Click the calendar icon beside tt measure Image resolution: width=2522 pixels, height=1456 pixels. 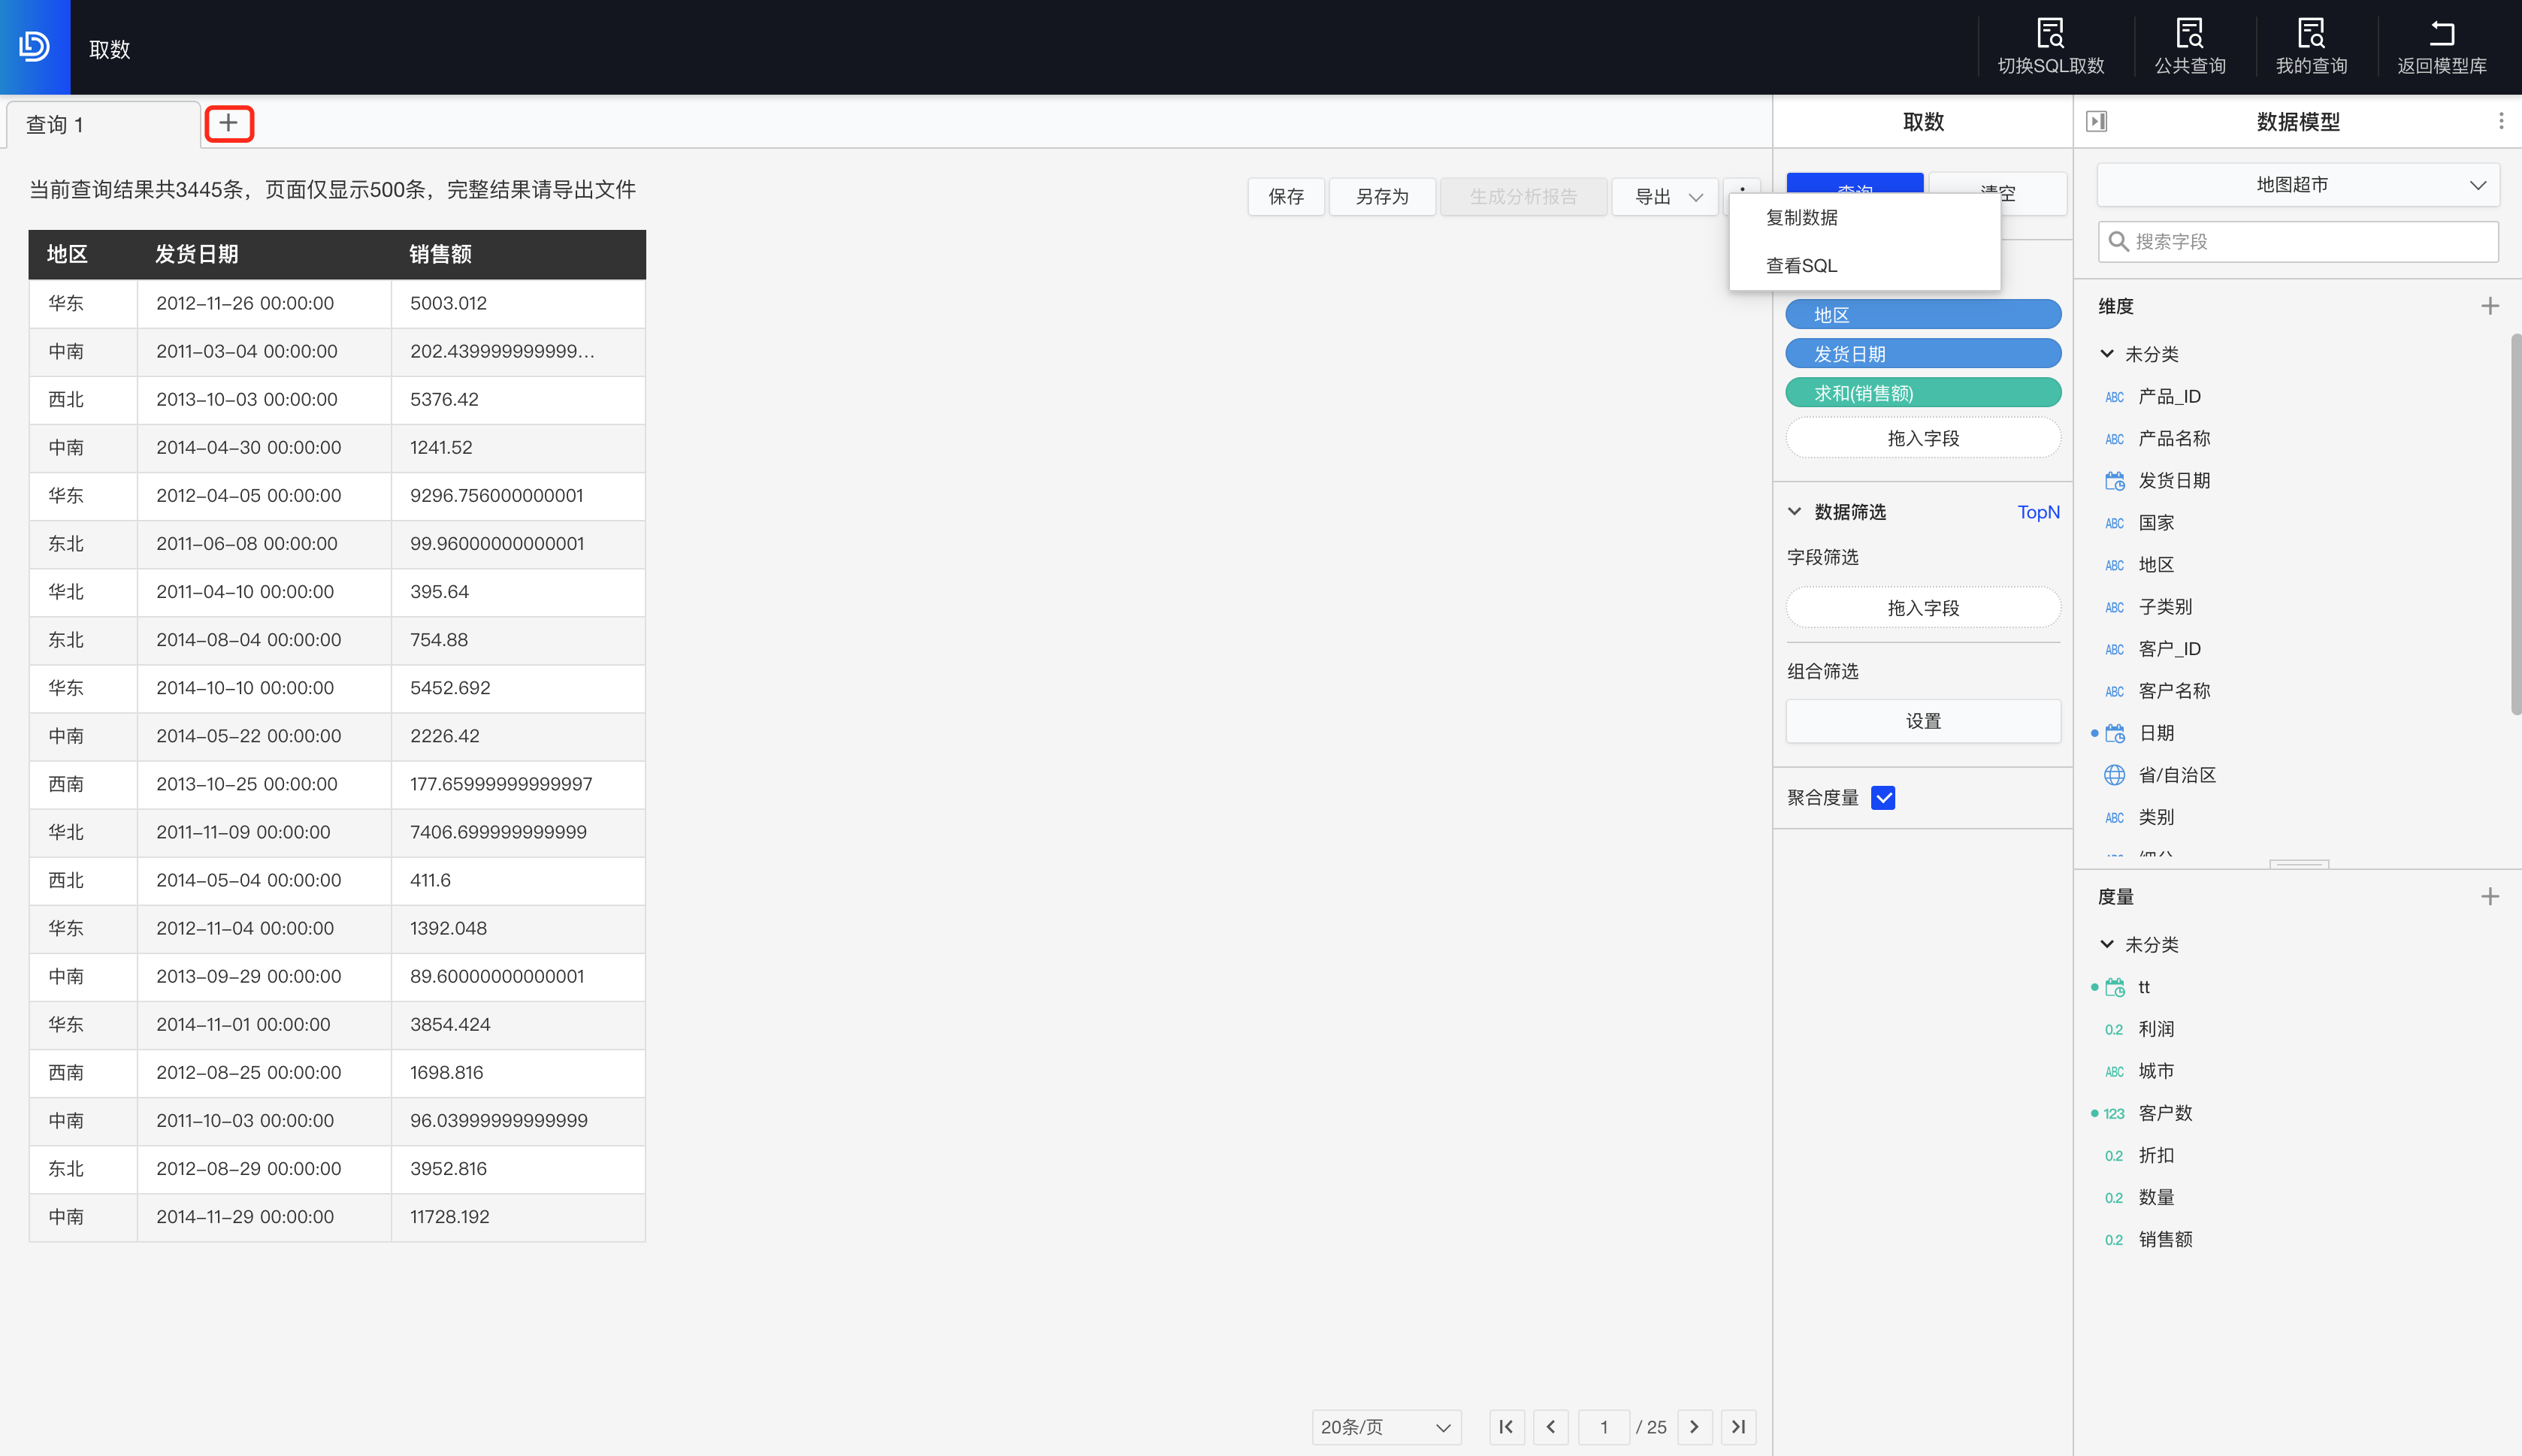click(2114, 987)
